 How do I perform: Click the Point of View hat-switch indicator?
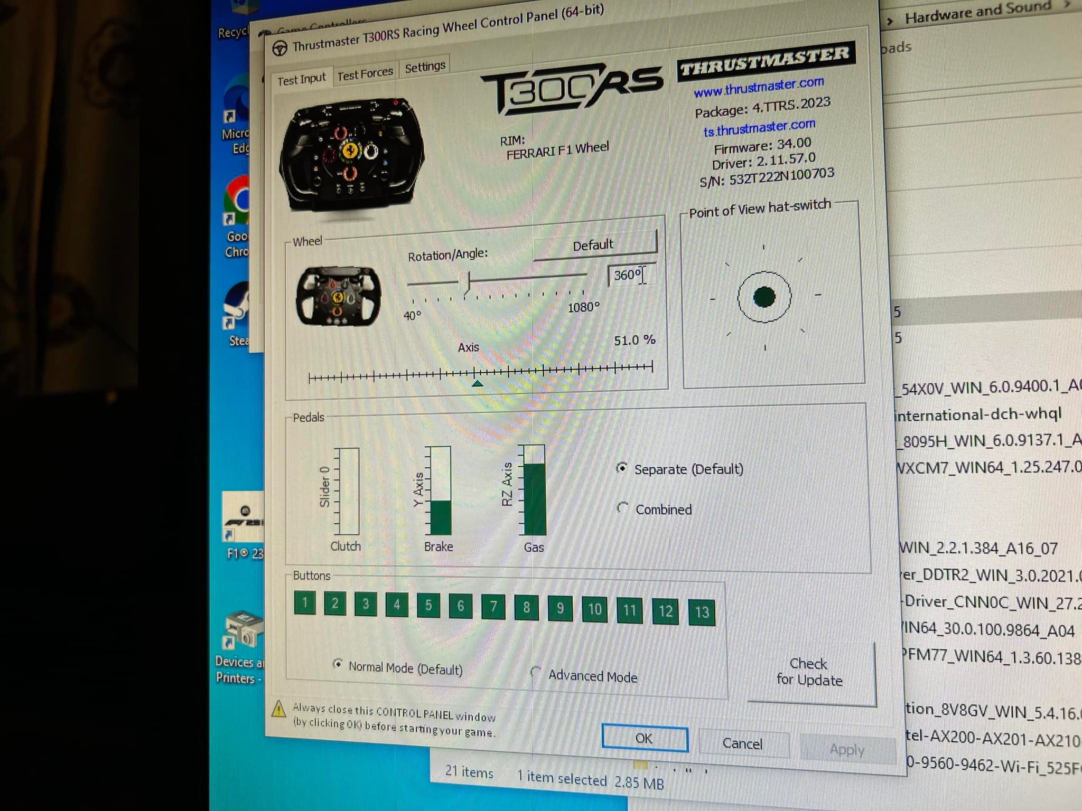coord(764,297)
